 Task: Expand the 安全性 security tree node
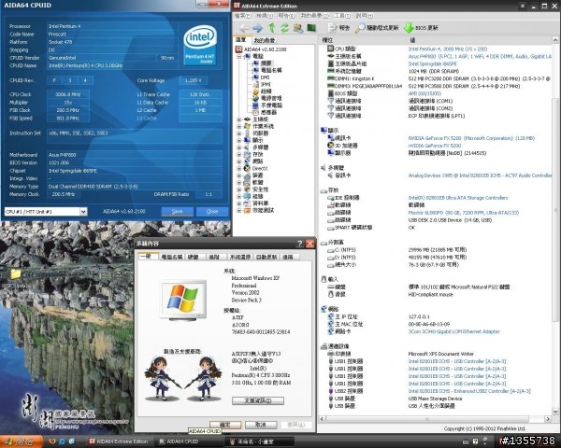pos(238,189)
